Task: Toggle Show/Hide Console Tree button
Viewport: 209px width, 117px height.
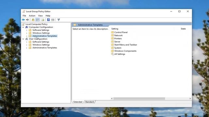Action: point(38,20)
